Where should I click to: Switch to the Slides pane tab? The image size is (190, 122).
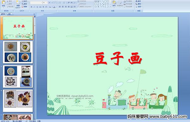3,14
